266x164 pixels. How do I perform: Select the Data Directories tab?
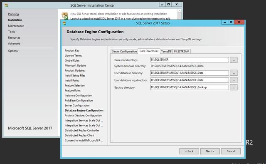[149, 51]
